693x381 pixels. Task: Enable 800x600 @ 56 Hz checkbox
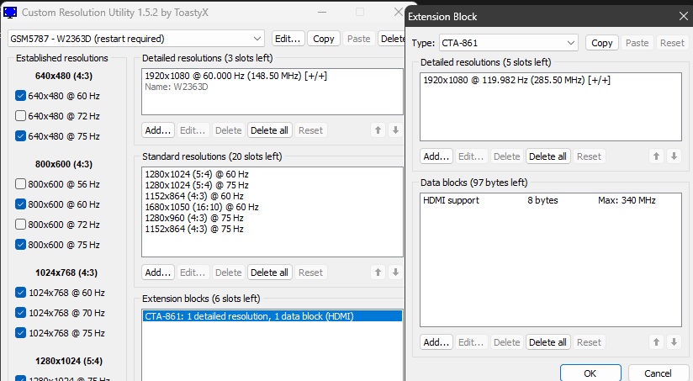click(21, 184)
